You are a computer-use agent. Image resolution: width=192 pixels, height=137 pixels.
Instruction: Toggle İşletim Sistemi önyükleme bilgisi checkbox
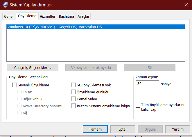pyautogui.click(x=73, y=106)
